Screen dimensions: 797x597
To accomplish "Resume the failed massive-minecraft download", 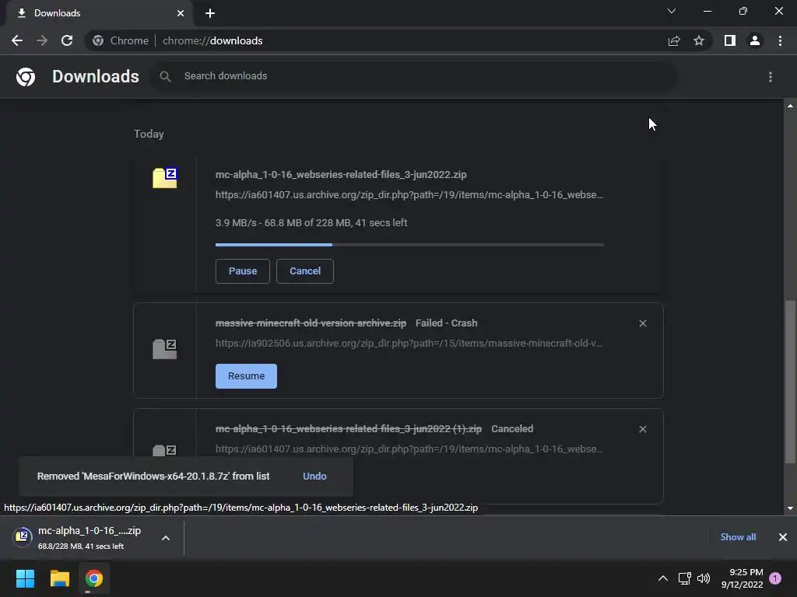I will (246, 376).
